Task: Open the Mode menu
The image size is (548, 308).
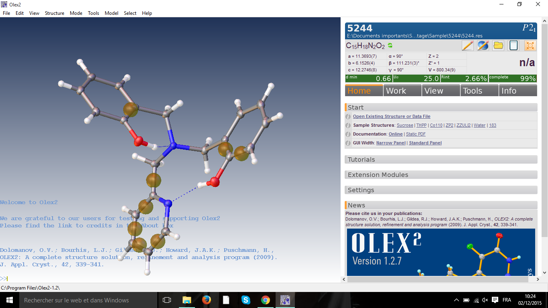Action: coord(76,13)
